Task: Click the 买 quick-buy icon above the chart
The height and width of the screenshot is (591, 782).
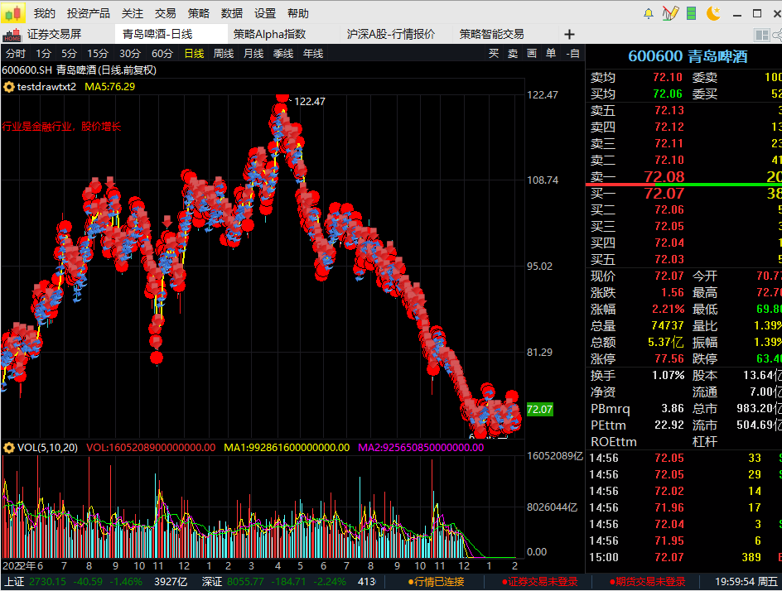Action: point(495,52)
